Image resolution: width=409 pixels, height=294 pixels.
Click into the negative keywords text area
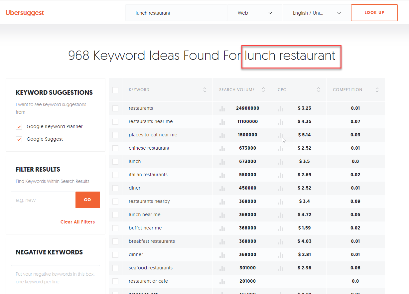[x=56, y=279]
